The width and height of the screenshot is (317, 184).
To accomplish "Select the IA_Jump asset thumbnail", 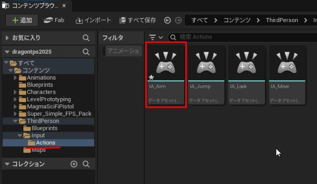I will pyautogui.click(x=206, y=63).
